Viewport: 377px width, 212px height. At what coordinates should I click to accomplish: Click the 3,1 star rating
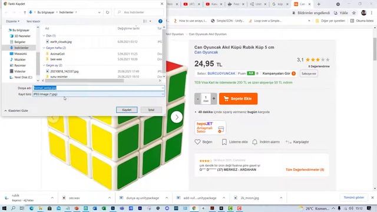tap(313, 59)
